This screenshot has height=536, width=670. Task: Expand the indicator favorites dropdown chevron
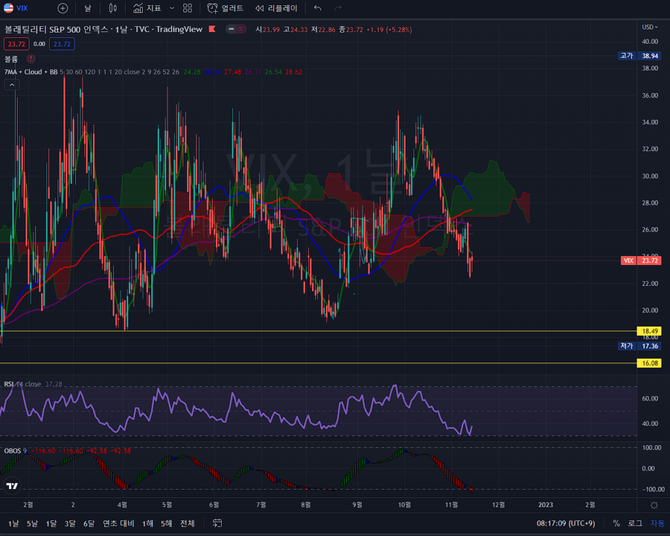(172, 9)
